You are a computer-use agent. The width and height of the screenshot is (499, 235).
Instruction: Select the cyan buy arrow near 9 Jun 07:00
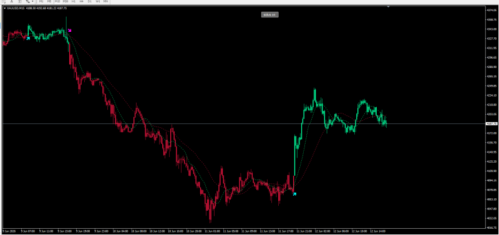pos(28,38)
